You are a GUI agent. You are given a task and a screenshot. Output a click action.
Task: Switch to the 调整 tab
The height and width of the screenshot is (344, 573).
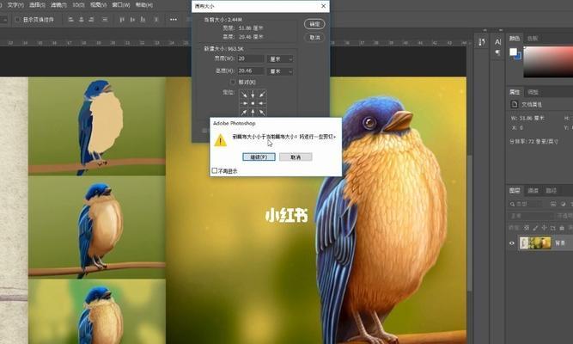(533, 92)
